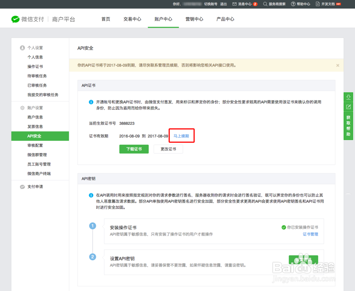
Task: Click the green check beside 你已安装操作证书
Action: tap(283, 227)
